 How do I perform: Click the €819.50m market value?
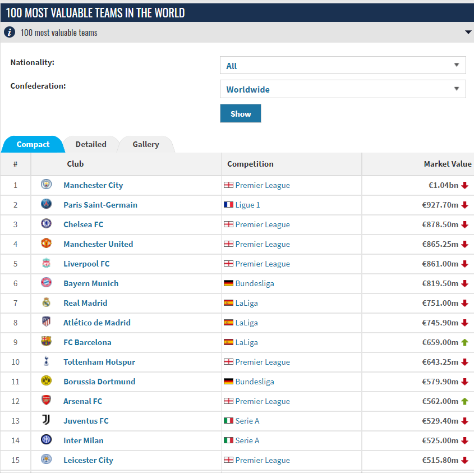tap(440, 283)
